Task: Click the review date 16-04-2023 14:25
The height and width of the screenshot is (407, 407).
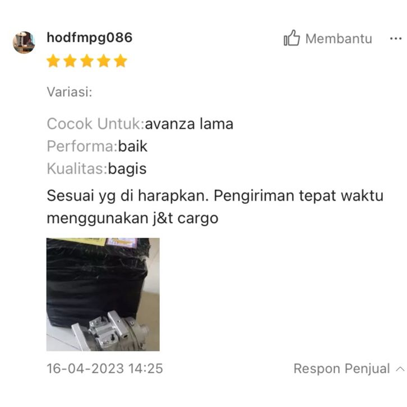Action: coord(105,368)
